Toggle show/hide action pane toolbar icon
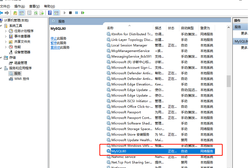Viewport: 249px width, 168px height. [x=56, y=13]
